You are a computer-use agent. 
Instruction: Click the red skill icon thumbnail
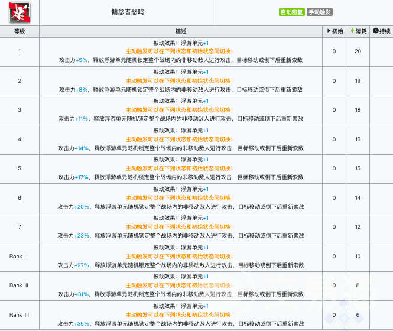point(20,12)
